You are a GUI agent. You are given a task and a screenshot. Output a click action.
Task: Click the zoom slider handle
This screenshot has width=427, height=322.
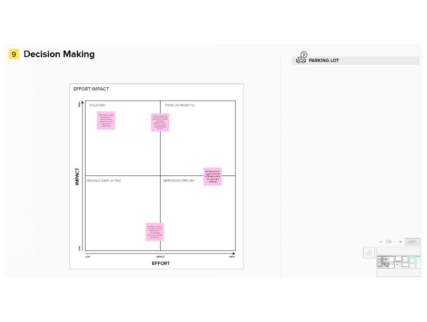389,241
